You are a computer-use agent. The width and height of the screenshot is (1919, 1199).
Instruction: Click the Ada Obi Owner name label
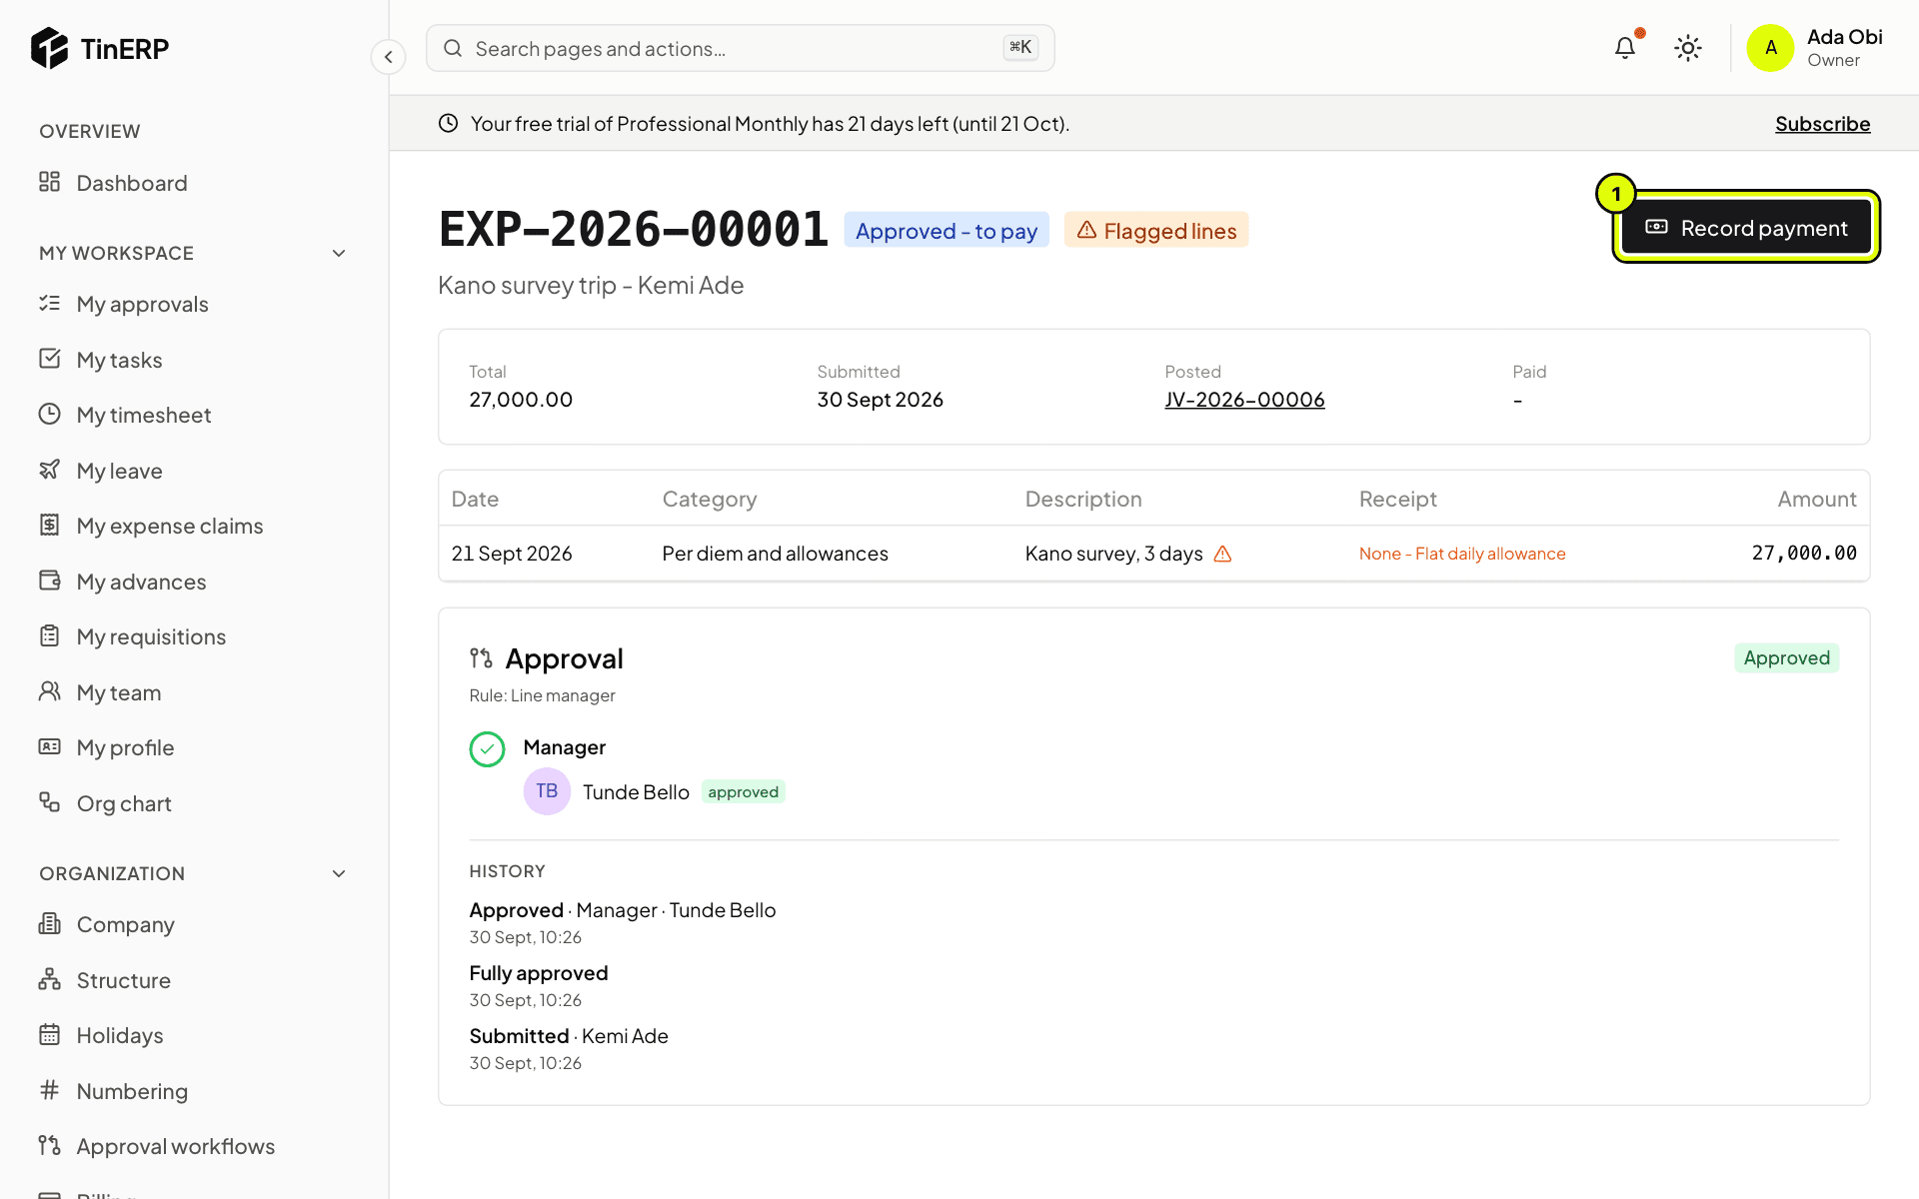(1844, 48)
